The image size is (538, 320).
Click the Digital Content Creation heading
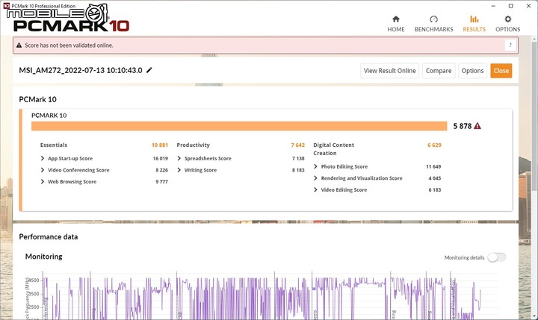click(x=333, y=149)
